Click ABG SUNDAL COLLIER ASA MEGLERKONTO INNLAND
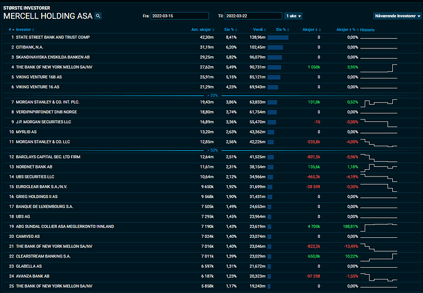The image size is (423, 293). point(64,226)
